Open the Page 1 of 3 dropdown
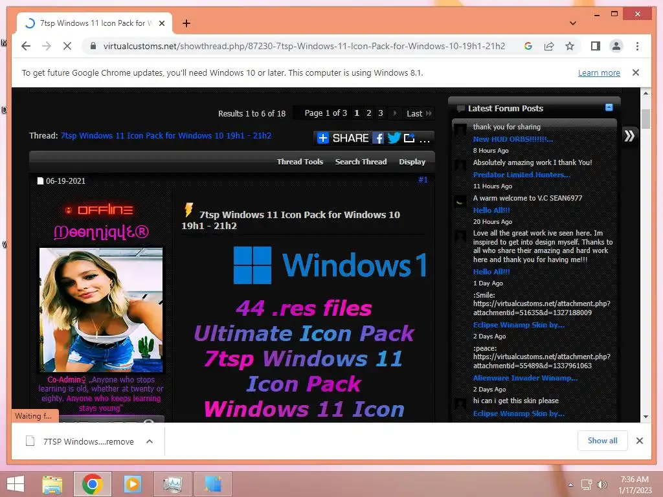663x497 pixels. click(326, 113)
